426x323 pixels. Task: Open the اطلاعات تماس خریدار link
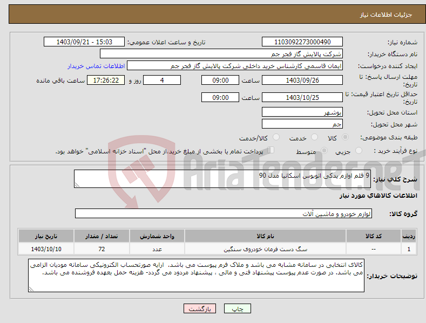pyautogui.click(x=96, y=66)
